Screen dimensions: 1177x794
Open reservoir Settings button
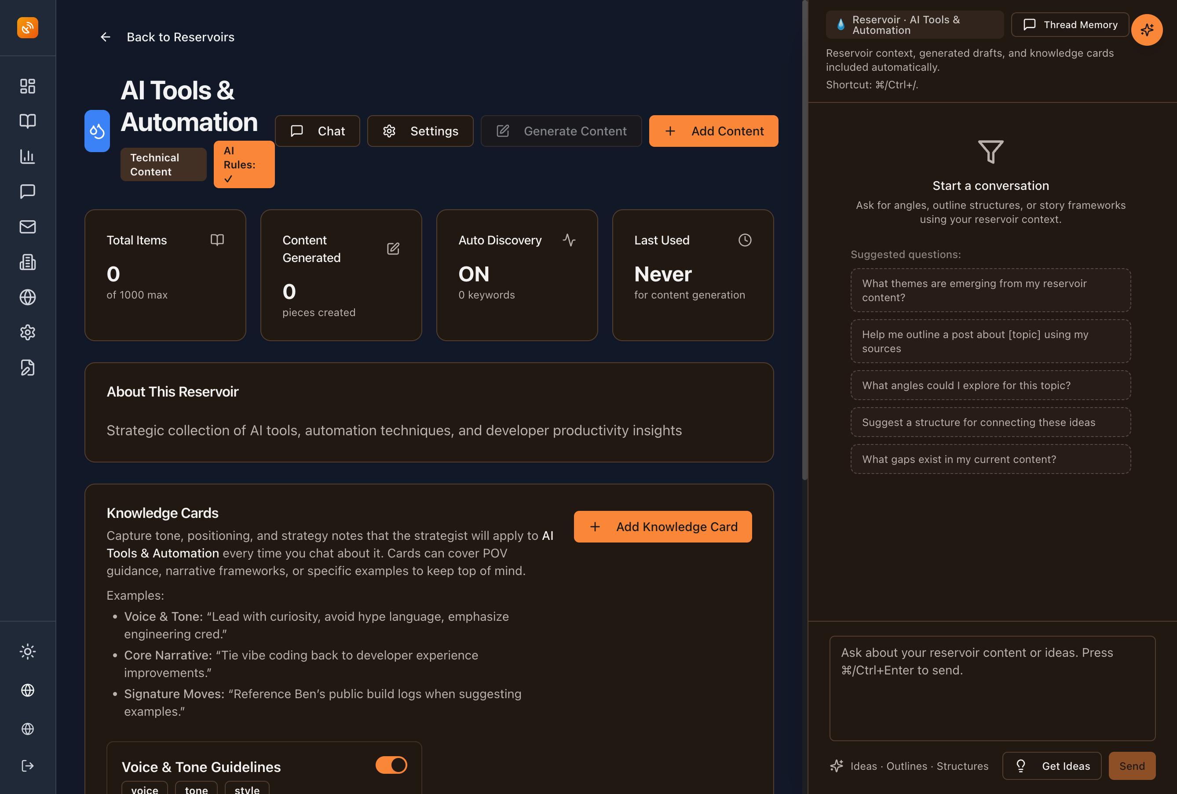420,131
